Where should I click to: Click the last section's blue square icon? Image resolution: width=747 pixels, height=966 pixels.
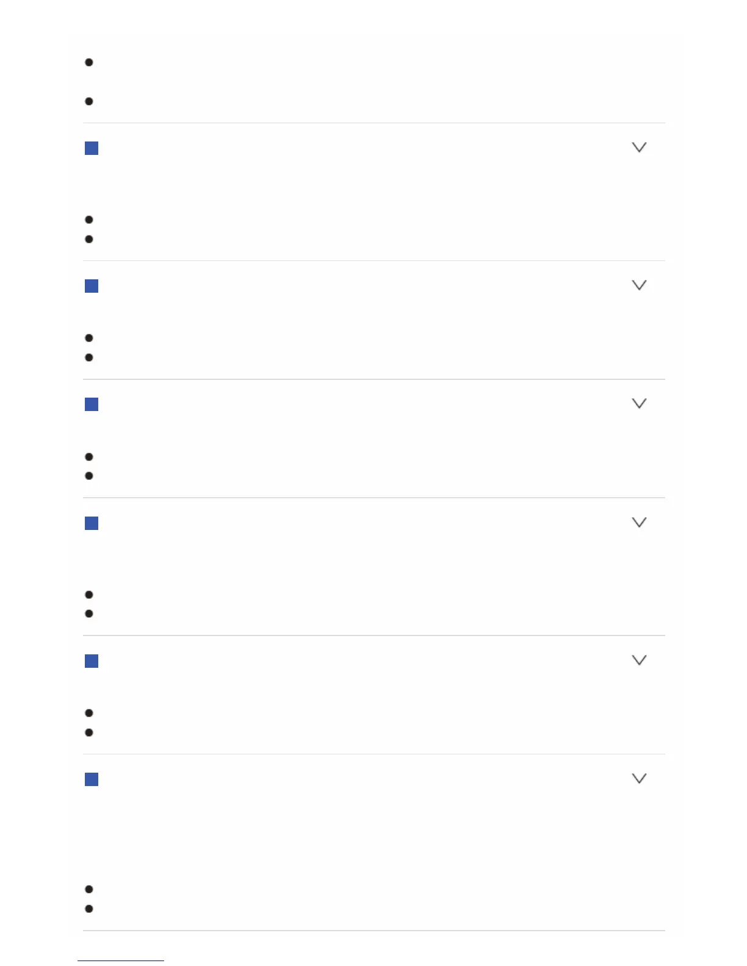(92, 779)
